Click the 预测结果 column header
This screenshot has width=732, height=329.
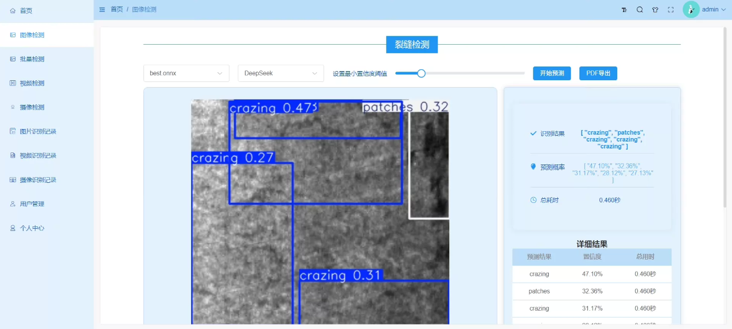point(539,257)
